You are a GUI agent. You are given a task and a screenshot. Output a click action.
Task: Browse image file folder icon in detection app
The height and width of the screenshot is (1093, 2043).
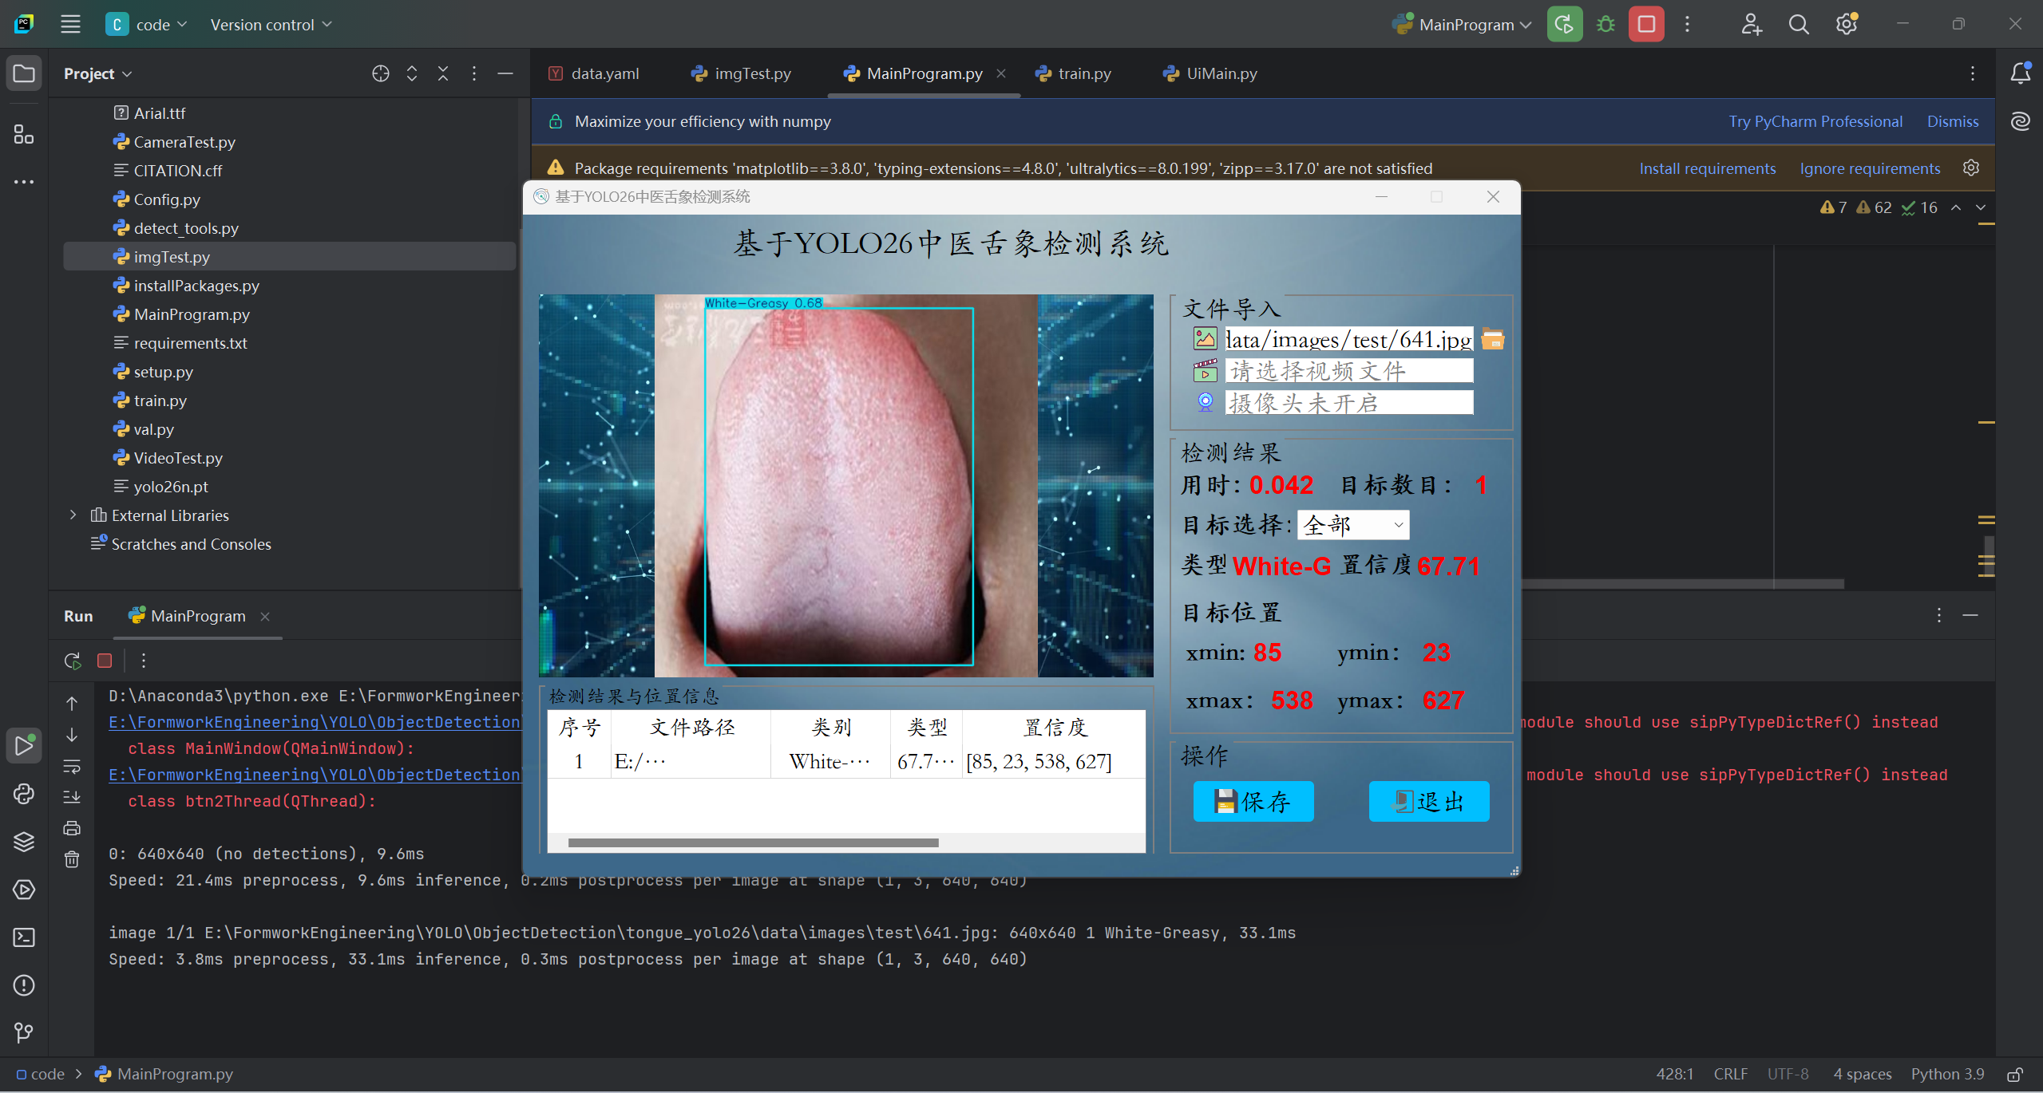click(x=1492, y=339)
